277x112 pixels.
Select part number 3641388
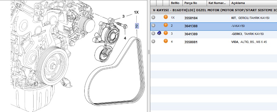coord(191,26)
